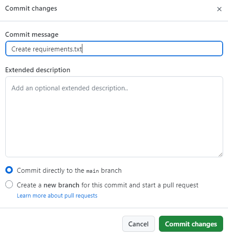
Task: Close the Commit changes dialog
Action: click(219, 9)
